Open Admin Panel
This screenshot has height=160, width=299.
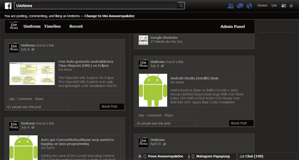coord(233,27)
